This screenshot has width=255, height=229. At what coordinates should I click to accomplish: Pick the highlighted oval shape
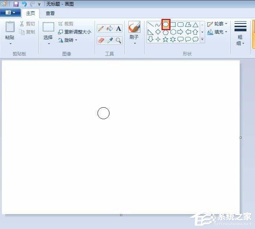(x=166, y=25)
